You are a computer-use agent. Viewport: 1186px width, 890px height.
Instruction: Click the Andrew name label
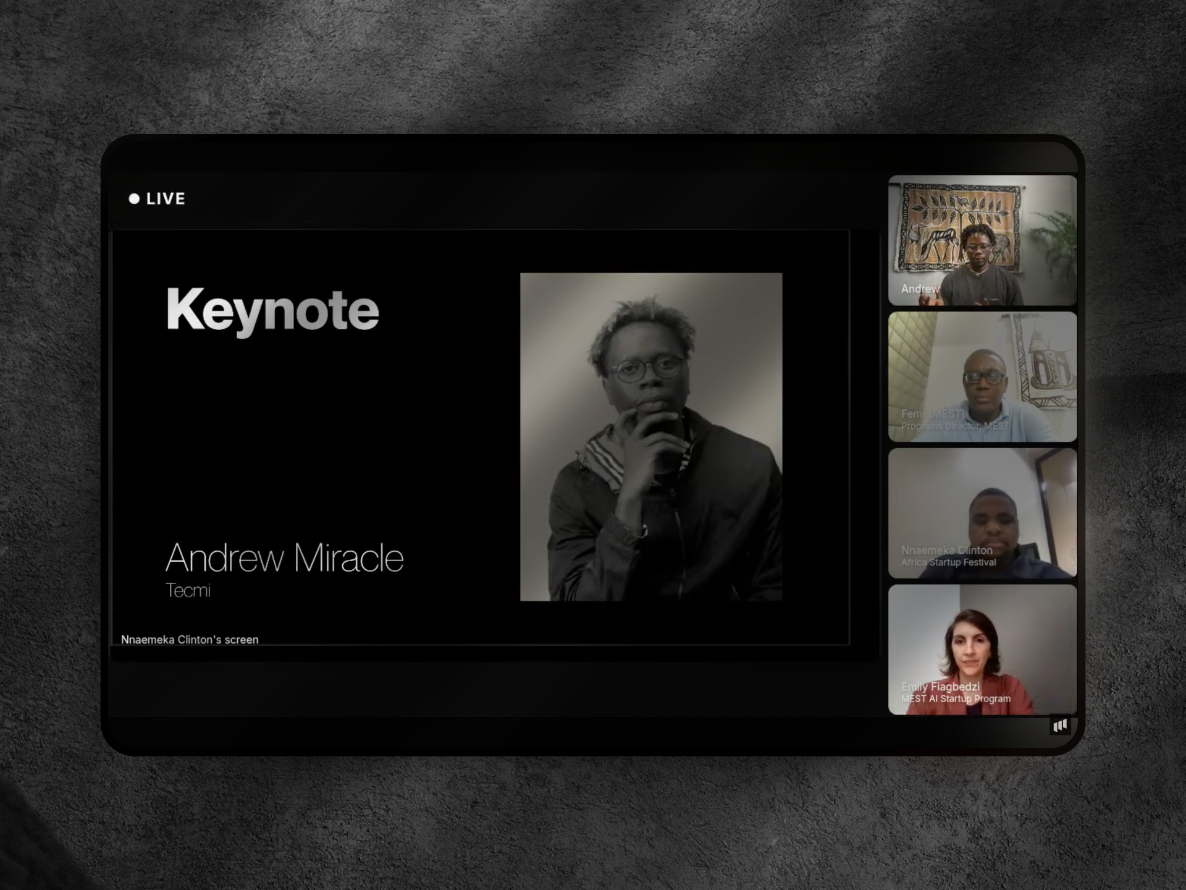click(x=919, y=289)
